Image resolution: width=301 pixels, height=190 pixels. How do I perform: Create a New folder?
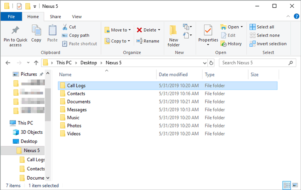174,36
